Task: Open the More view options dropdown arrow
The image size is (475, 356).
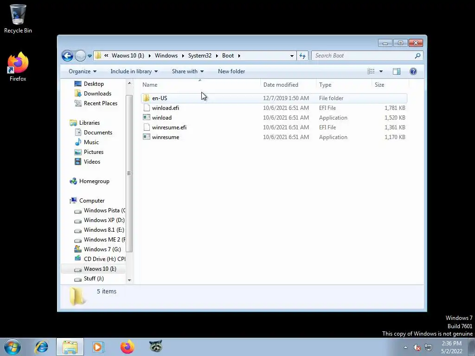Action: click(x=381, y=71)
